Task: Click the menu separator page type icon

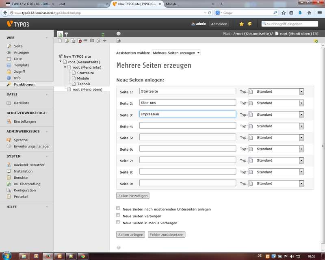Action: [x=105, y=40]
